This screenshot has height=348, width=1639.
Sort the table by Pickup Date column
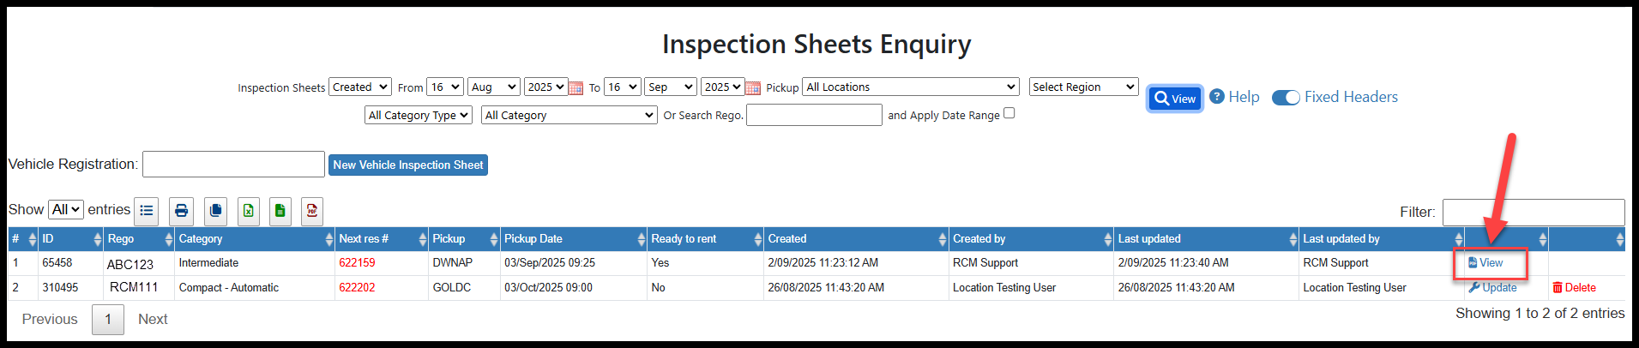point(573,239)
